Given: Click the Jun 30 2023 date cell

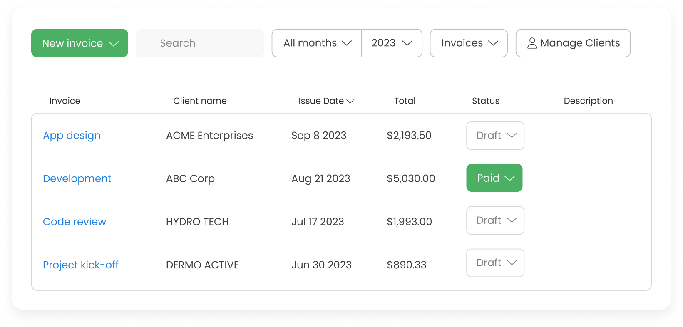Looking at the screenshot, I should [321, 265].
